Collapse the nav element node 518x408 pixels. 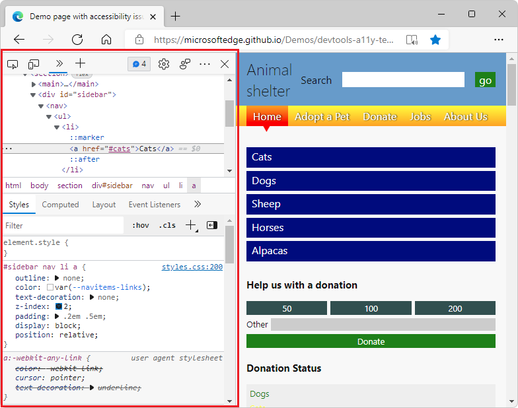coord(41,106)
